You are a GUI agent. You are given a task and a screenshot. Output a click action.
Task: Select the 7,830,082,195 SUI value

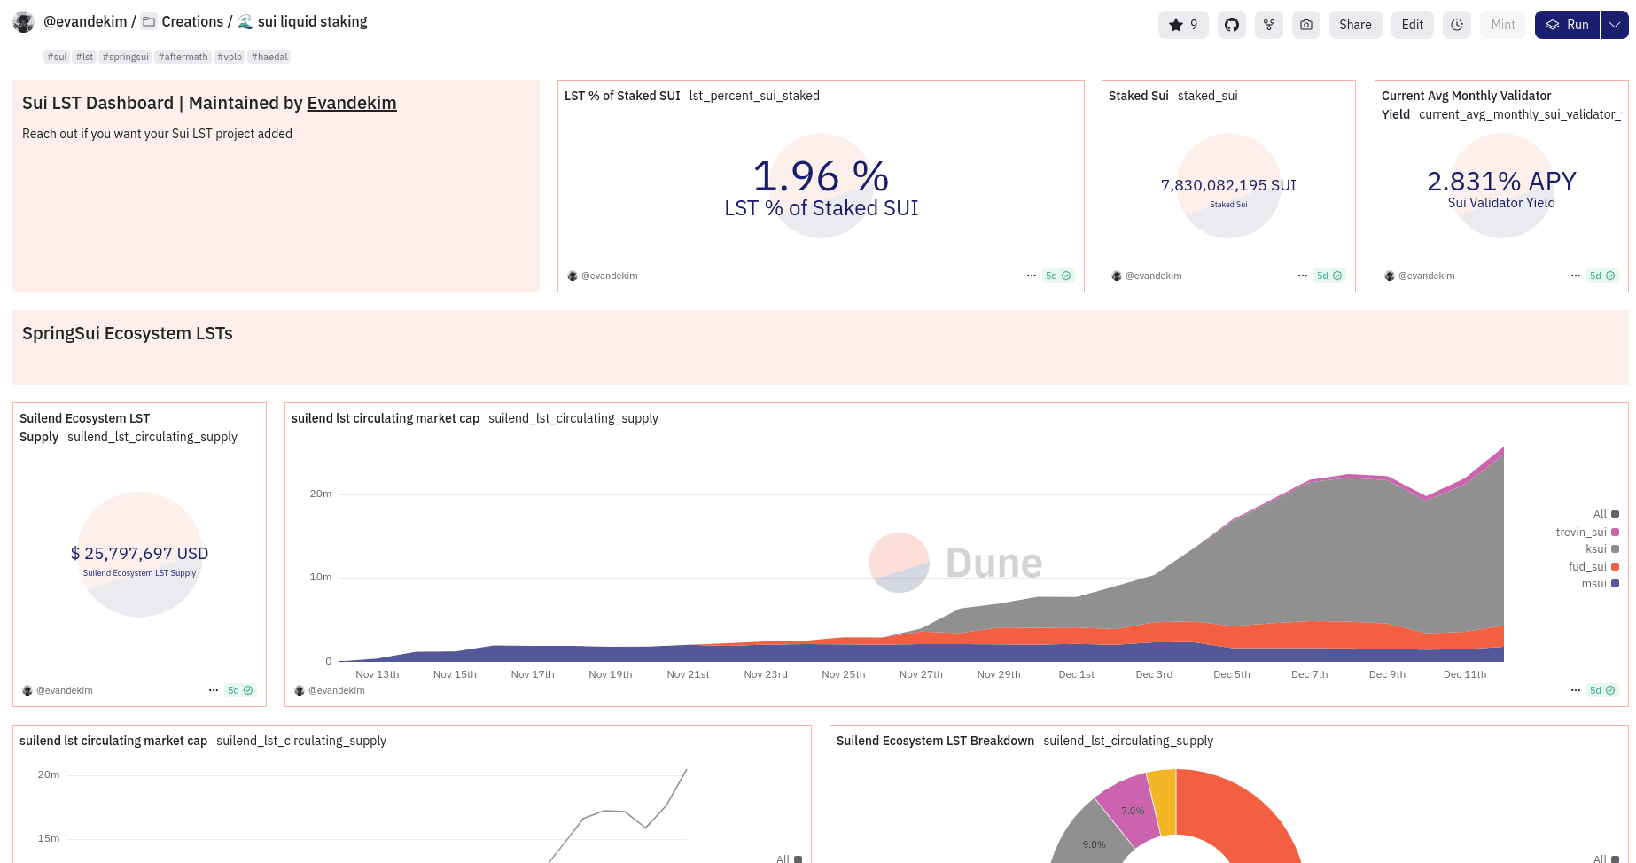coord(1228,185)
